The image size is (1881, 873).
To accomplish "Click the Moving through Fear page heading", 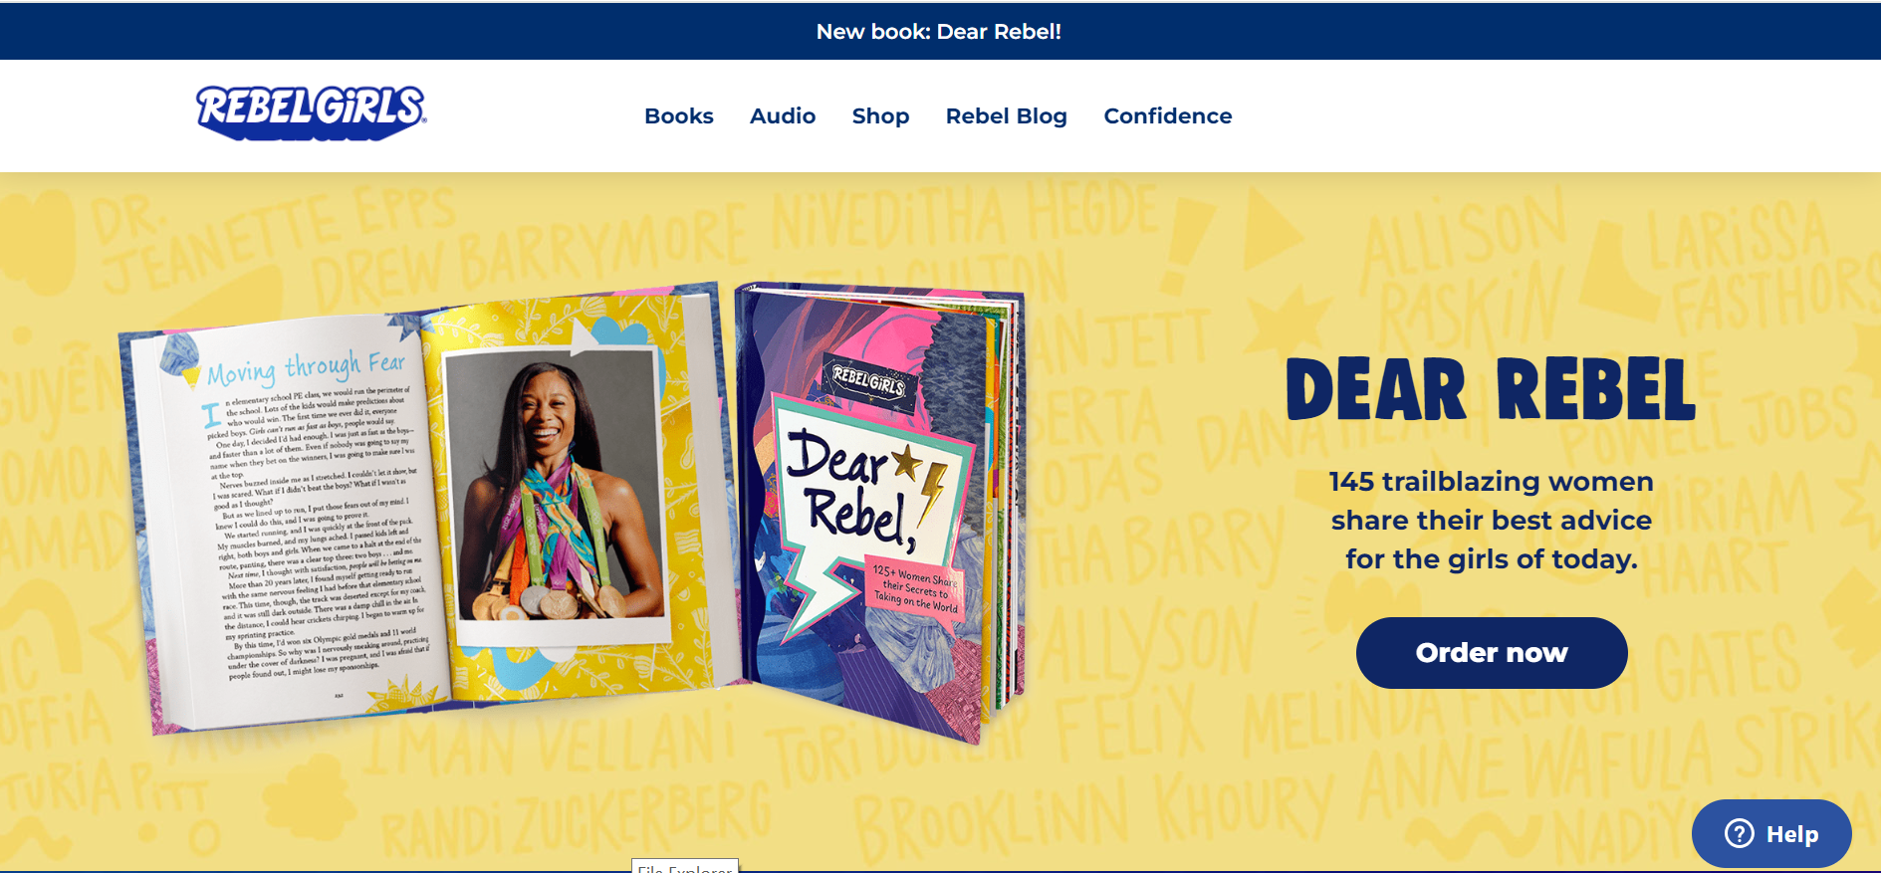I will tap(306, 367).
